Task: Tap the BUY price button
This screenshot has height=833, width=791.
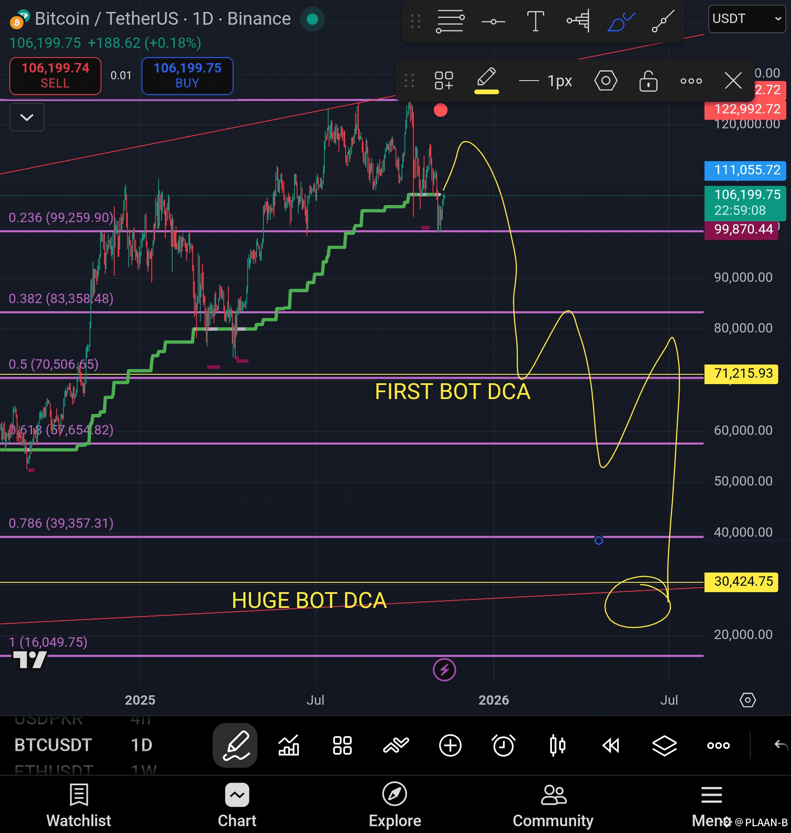Action: pyautogui.click(x=188, y=76)
